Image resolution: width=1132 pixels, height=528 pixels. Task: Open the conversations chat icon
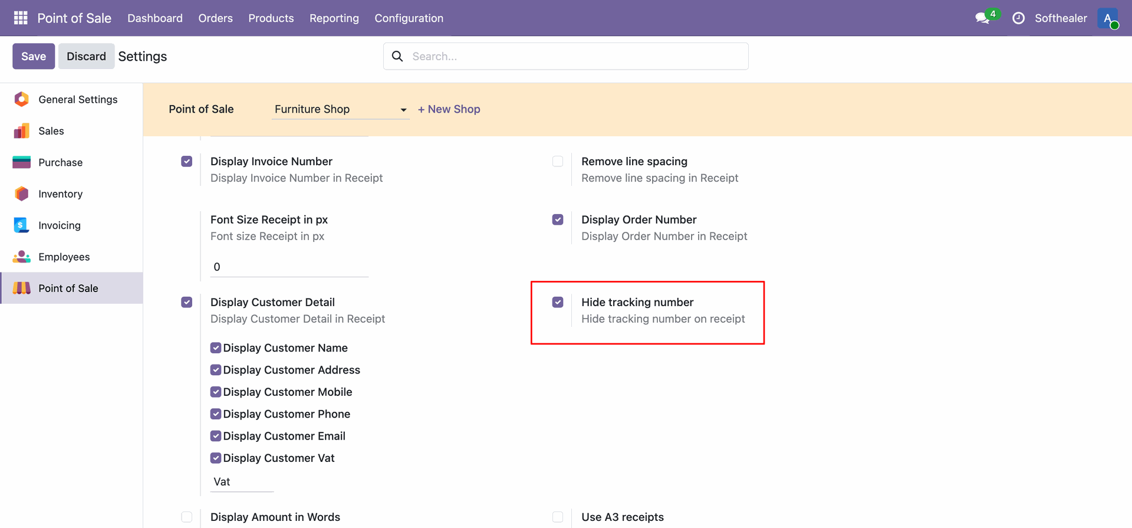coord(982,18)
